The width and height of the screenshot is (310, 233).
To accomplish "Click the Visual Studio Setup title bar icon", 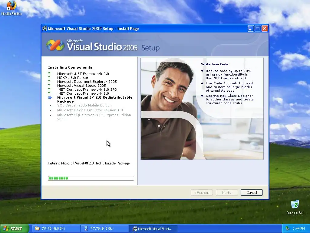I will tap(45, 29).
